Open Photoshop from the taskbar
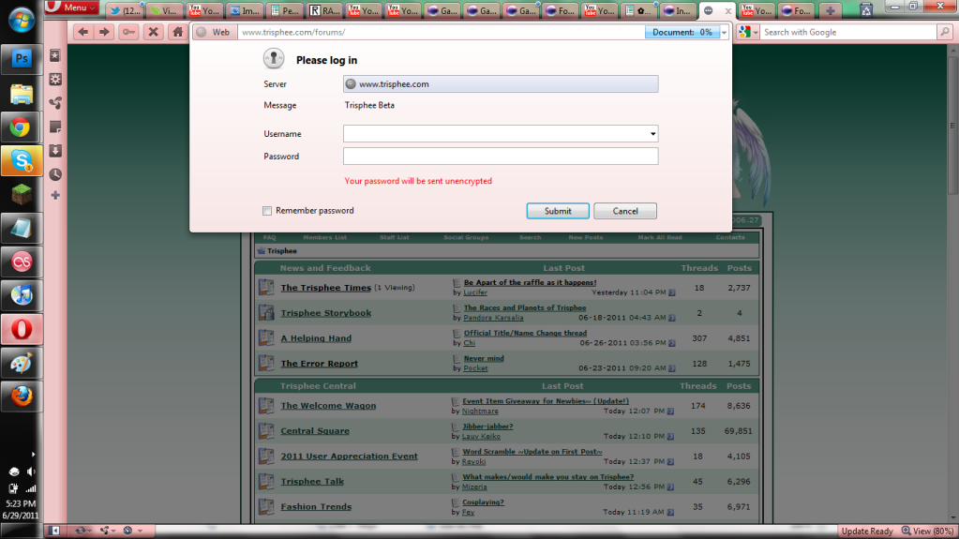 (22, 59)
